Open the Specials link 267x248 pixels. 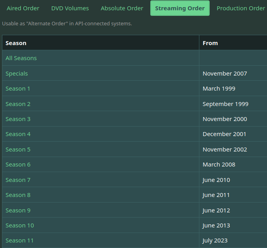point(17,74)
